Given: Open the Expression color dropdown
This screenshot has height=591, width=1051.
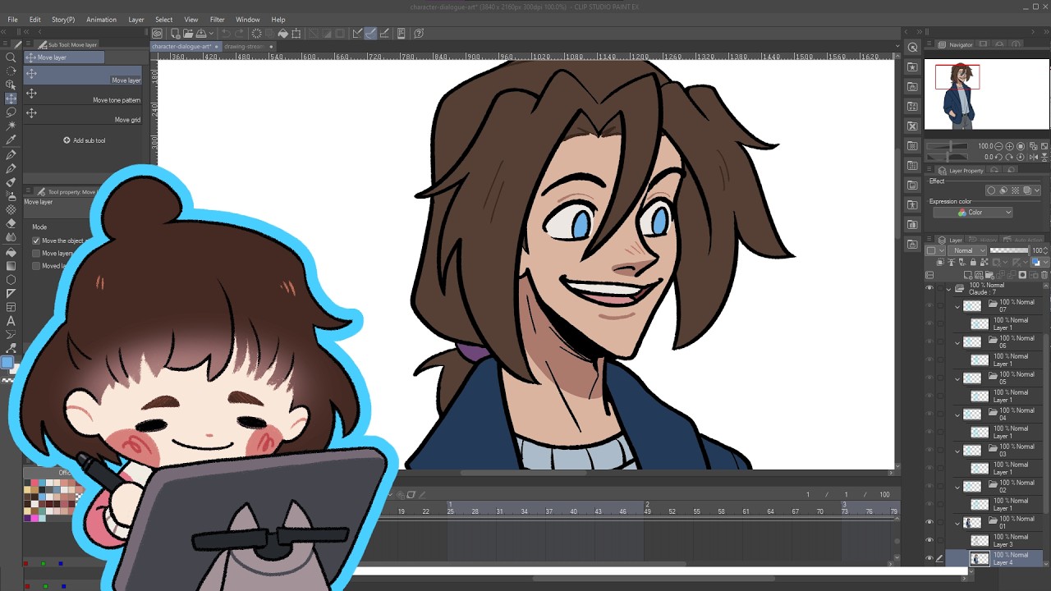Looking at the screenshot, I should pos(973,213).
